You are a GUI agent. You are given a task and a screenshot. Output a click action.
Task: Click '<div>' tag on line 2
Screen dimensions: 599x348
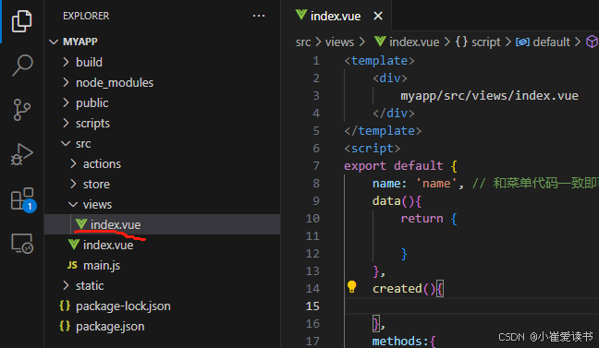coord(390,78)
